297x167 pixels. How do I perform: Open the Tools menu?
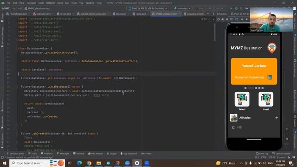pyautogui.click(x=74, y=3)
